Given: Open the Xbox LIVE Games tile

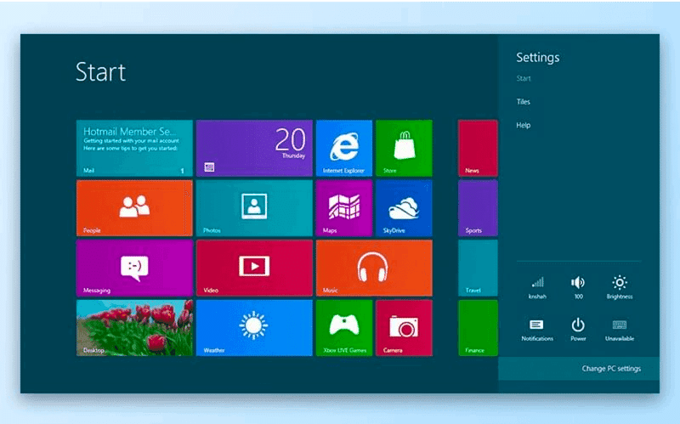Looking at the screenshot, I should 344,328.
